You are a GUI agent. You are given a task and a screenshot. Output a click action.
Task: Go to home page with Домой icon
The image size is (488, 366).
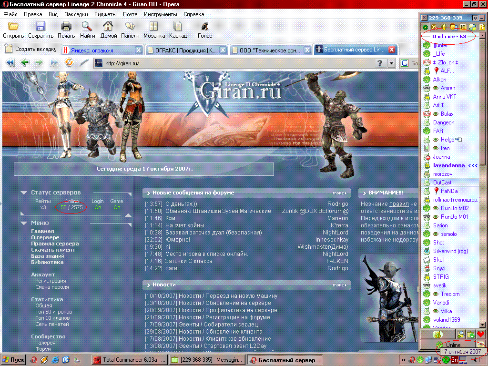108,26
